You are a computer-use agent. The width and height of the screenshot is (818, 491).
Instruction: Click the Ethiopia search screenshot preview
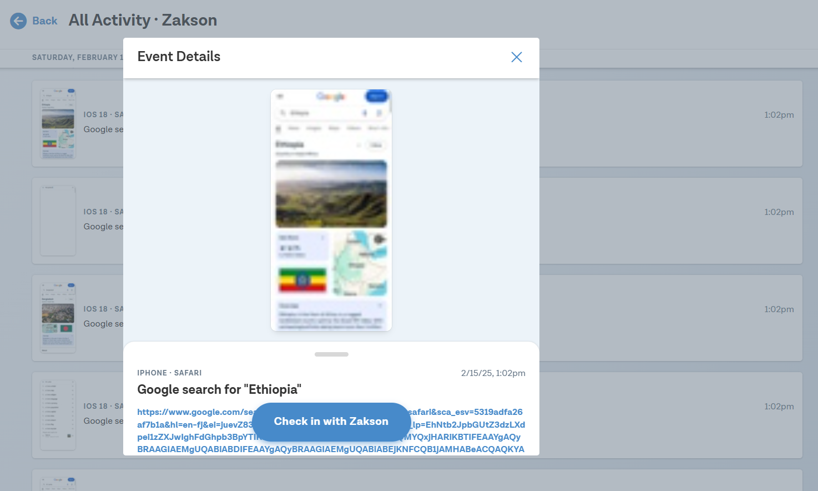click(331, 210)
